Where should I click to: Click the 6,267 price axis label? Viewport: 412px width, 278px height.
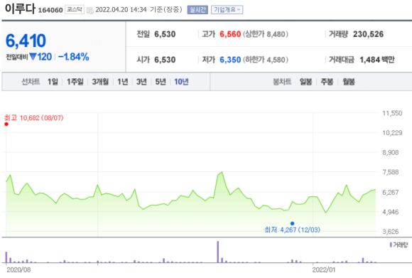click(x=391, y=192)
